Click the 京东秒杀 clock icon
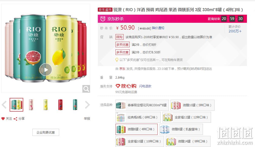The width and height of the screenshot is (255, 147). (x=103, y=19)
